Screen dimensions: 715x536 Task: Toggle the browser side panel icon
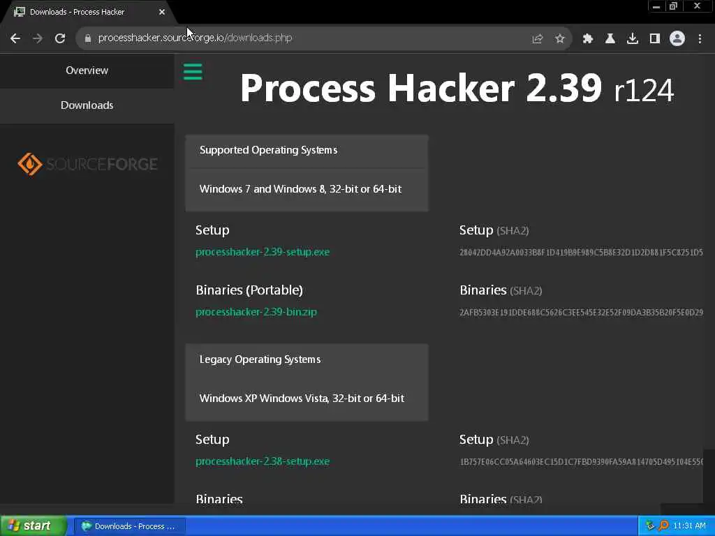655,39
